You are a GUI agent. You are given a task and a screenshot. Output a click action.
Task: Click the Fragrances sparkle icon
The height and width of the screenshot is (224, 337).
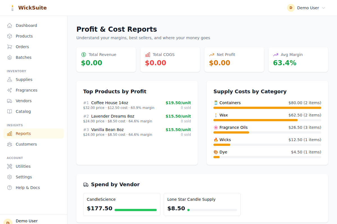pos(10,90)
